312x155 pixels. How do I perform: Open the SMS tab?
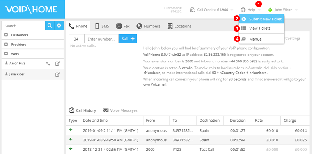[x=102, y=26]
